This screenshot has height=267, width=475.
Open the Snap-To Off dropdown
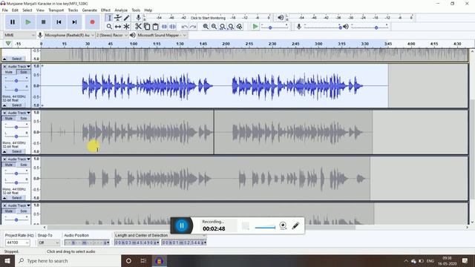48,243
